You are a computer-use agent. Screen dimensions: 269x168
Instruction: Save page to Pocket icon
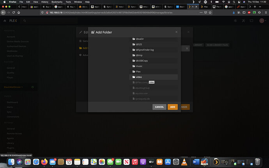tap(205, 12)
